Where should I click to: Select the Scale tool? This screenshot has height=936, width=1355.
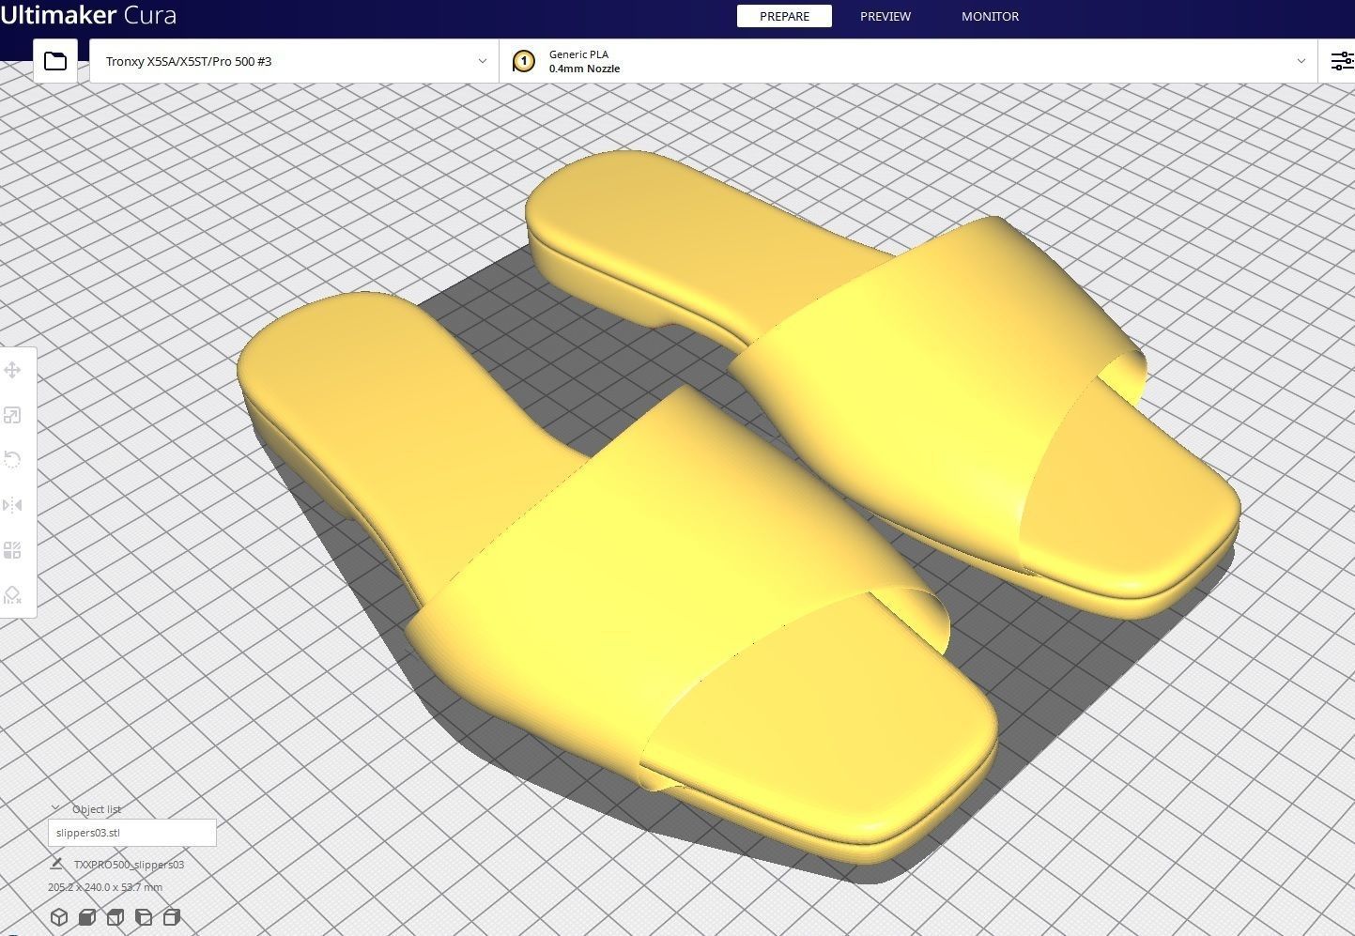[x=13, y=415]
